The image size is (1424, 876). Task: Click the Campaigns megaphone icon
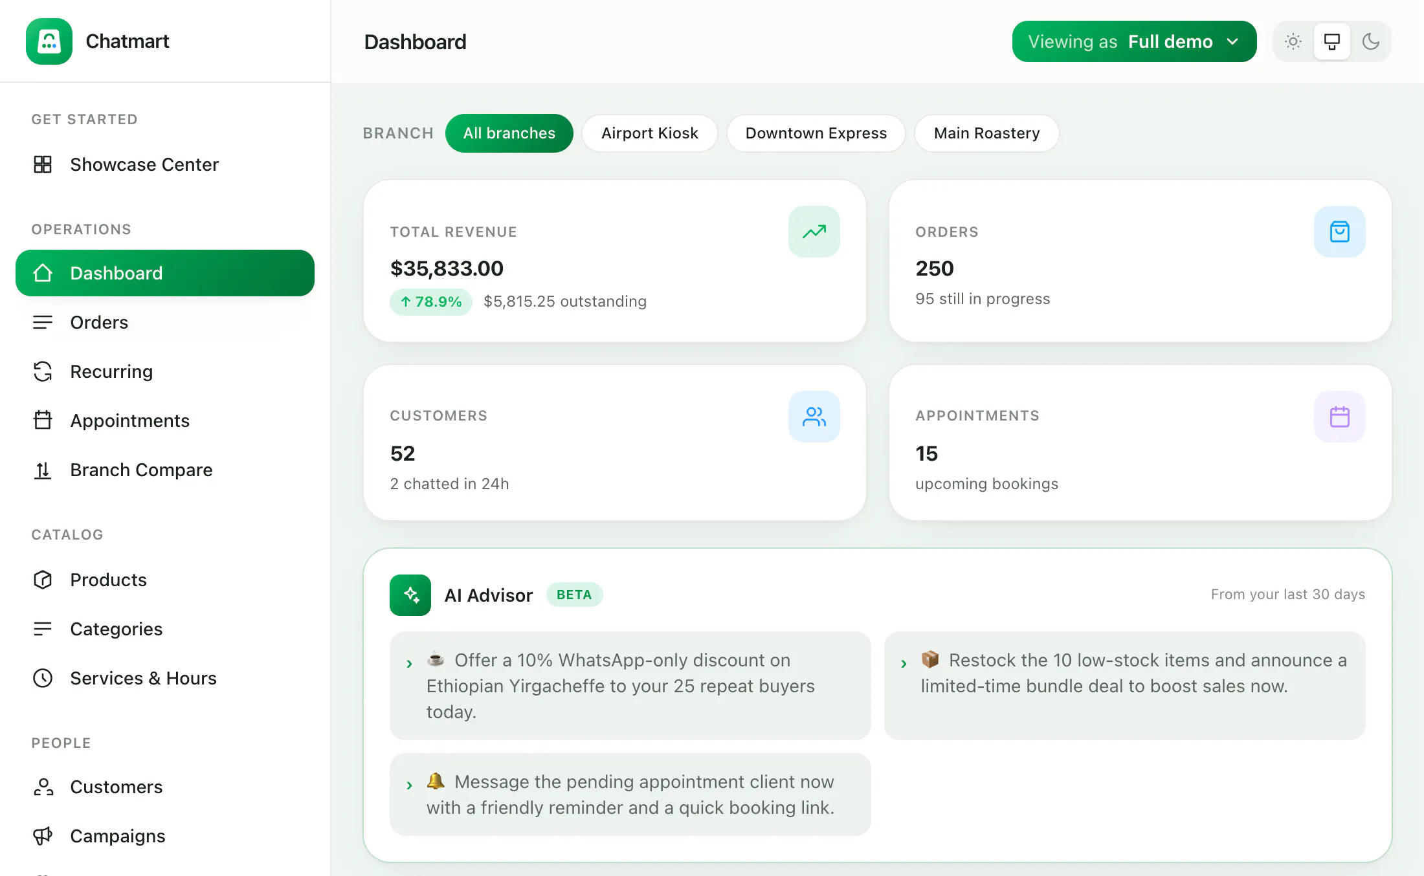tap(43, 836)
